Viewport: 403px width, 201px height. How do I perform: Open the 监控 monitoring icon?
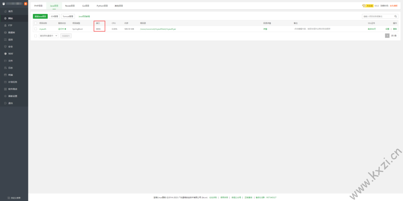6,40
